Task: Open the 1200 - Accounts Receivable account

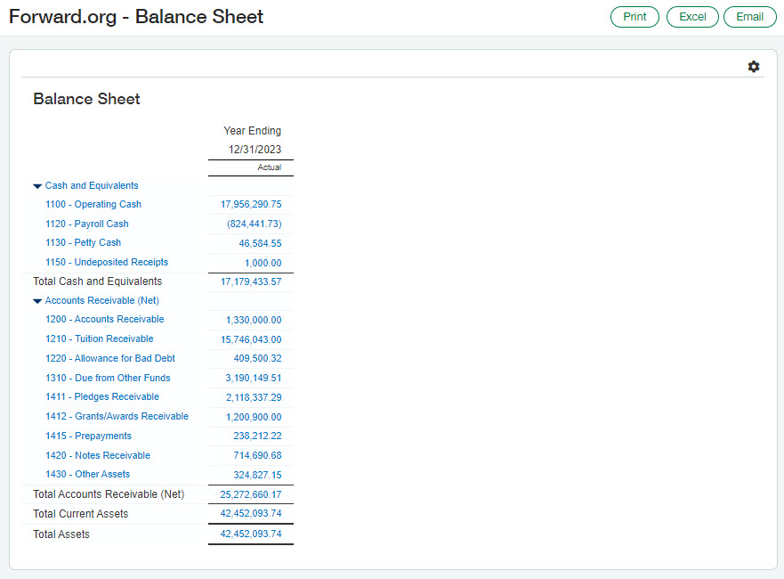Action: click(x=105, y=320)
